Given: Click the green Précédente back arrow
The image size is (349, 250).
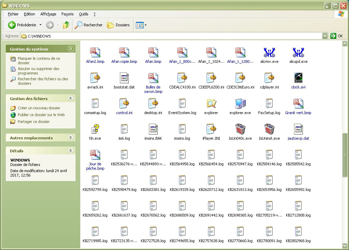Looking at the screenshot, I should coord(12,25).
